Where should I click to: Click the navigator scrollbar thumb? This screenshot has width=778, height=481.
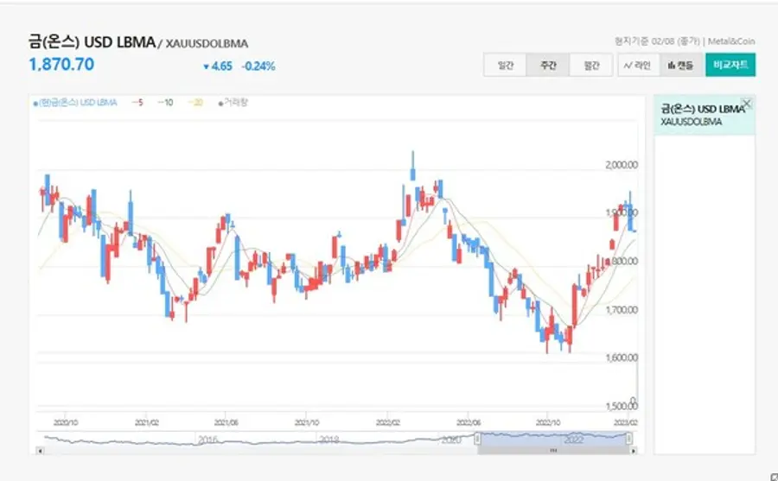tap(554, 450)
